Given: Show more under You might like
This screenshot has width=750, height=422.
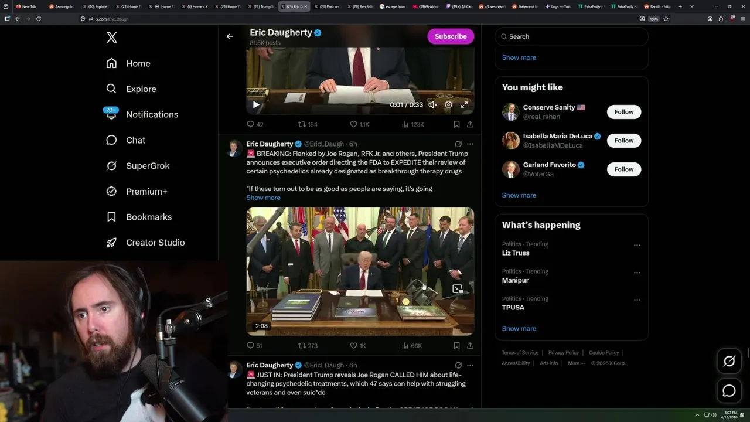Looking at the screenshot, I should pos(519,195).
